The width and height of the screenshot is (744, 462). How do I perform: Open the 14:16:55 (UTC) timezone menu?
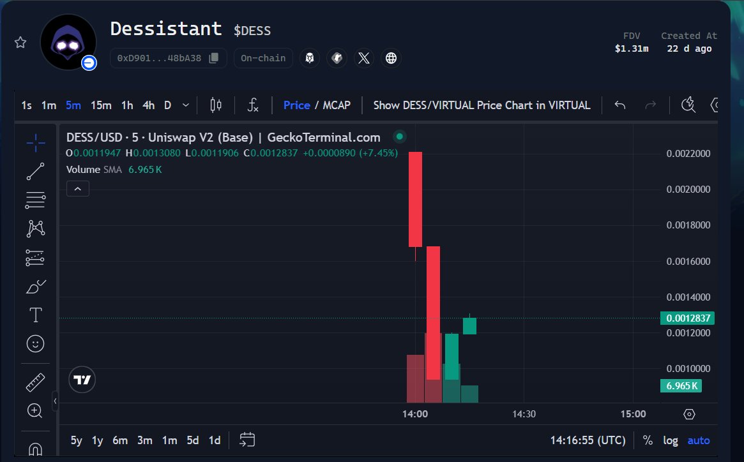coord(588,441)
